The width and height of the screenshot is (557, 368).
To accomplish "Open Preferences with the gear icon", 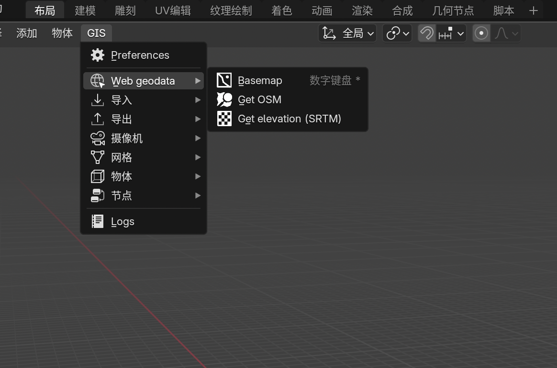I will pos(98,55).
